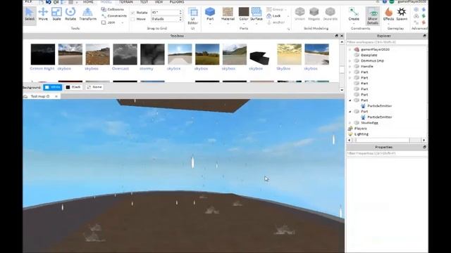Viewport: 451px width, 253px height.
Task: Insert a Spawn location
Action: tap(402, 14)
